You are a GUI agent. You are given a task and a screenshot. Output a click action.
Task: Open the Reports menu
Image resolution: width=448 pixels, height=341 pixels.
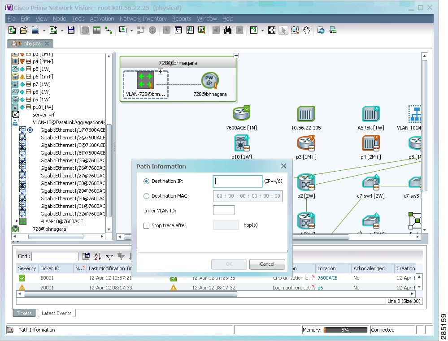click(182, 18)
